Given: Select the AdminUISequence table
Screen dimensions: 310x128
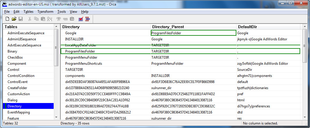Looking at the screenshot, I should click(x=22, y=39).
